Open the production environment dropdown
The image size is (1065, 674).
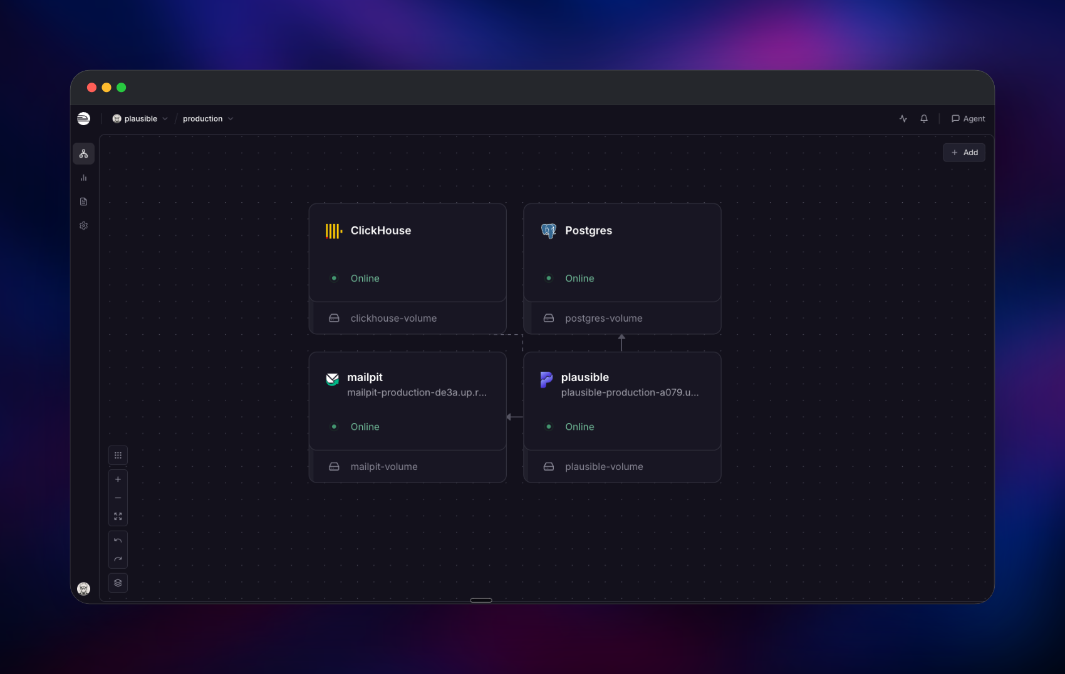point(208,119)
